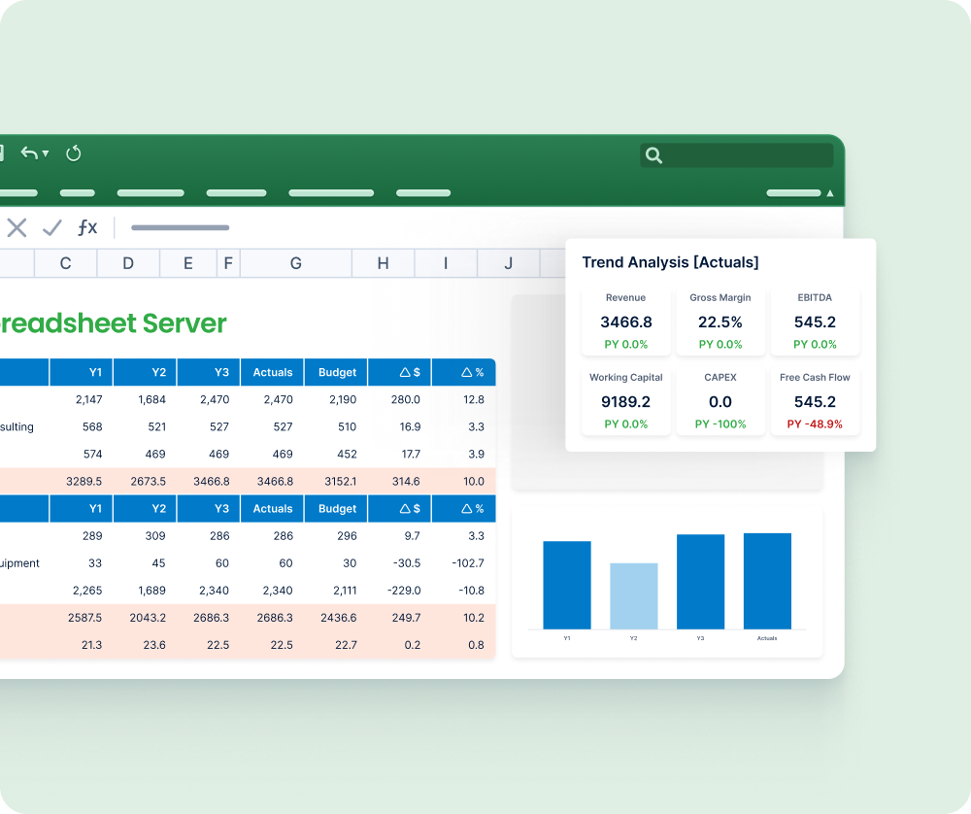The image size is (971, 814).
Task: Select column J header
Action: point(509,263)
